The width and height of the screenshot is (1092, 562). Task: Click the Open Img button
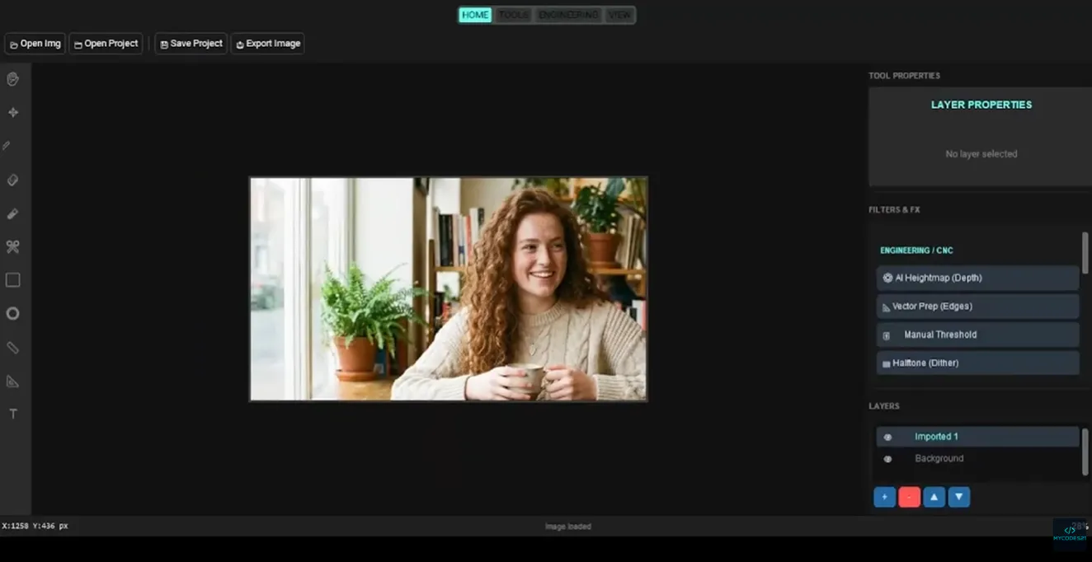(x=35, y=44)
